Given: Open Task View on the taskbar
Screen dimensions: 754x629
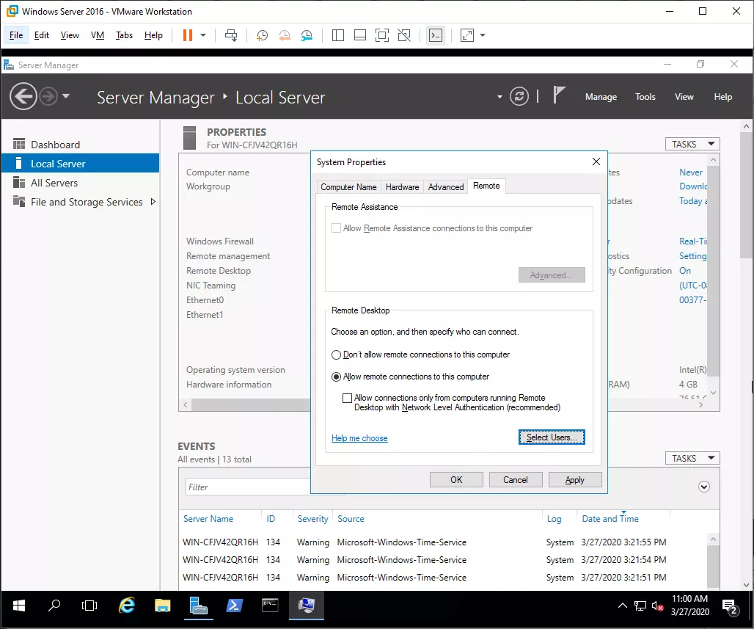Looking at the screenshot, I should (x=89, y=606).
